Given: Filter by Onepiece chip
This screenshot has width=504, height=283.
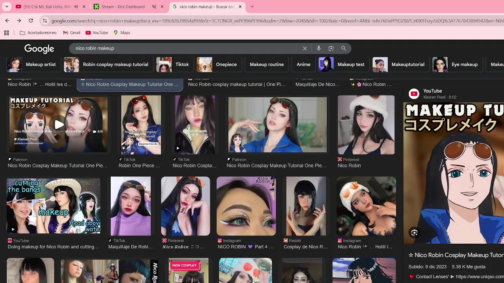Looking at the screenshot, I should [x=218, y=64].
